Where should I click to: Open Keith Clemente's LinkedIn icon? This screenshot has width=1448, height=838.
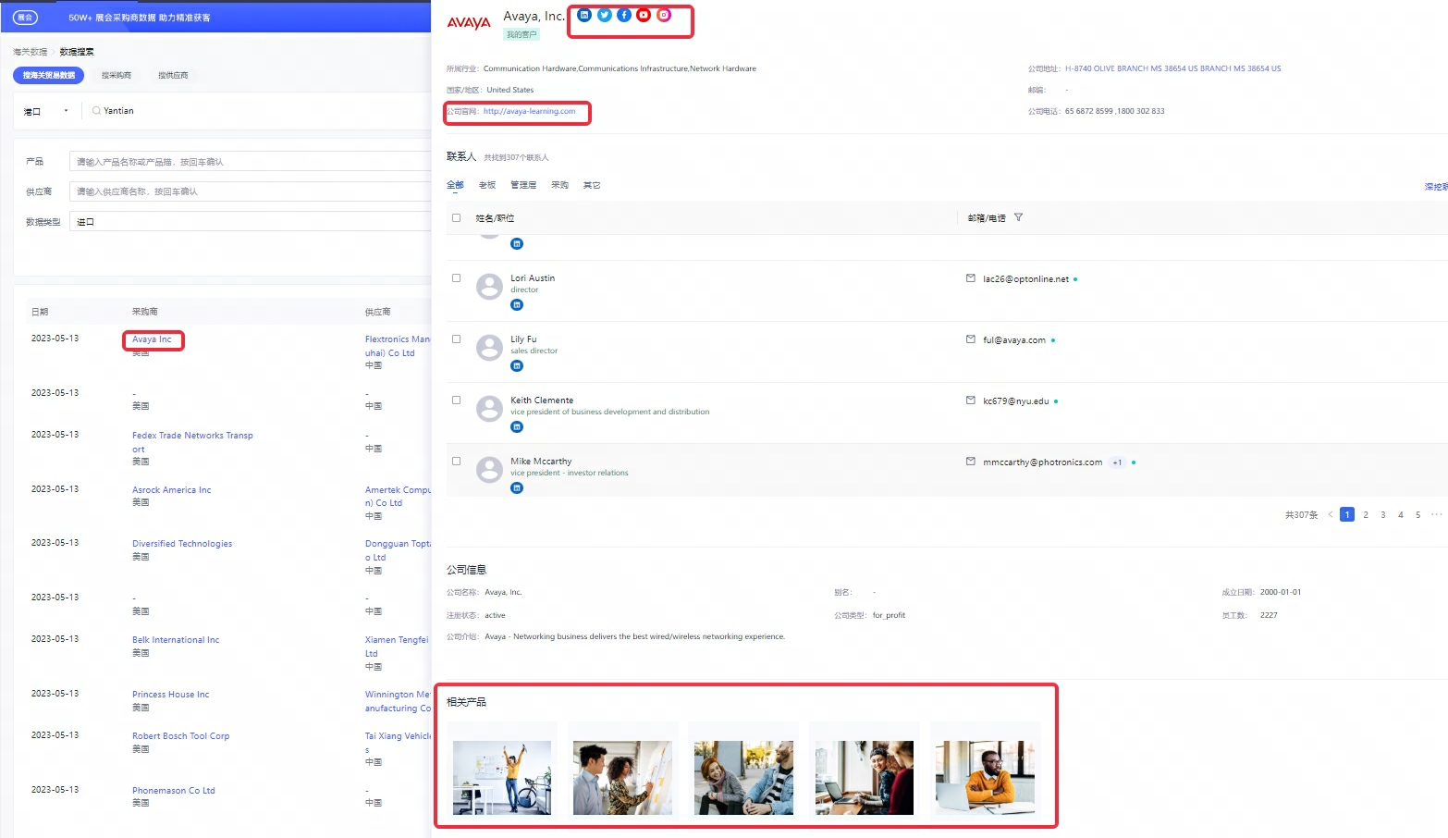pyautogui.click(x=517, y=426)
